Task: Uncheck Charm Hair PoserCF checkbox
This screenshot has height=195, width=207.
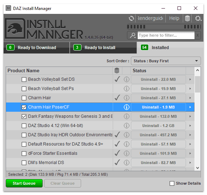Action: [x=24, y=107]
